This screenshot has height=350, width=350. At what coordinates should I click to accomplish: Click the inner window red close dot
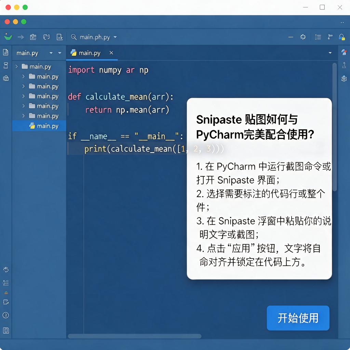point(7,22)
